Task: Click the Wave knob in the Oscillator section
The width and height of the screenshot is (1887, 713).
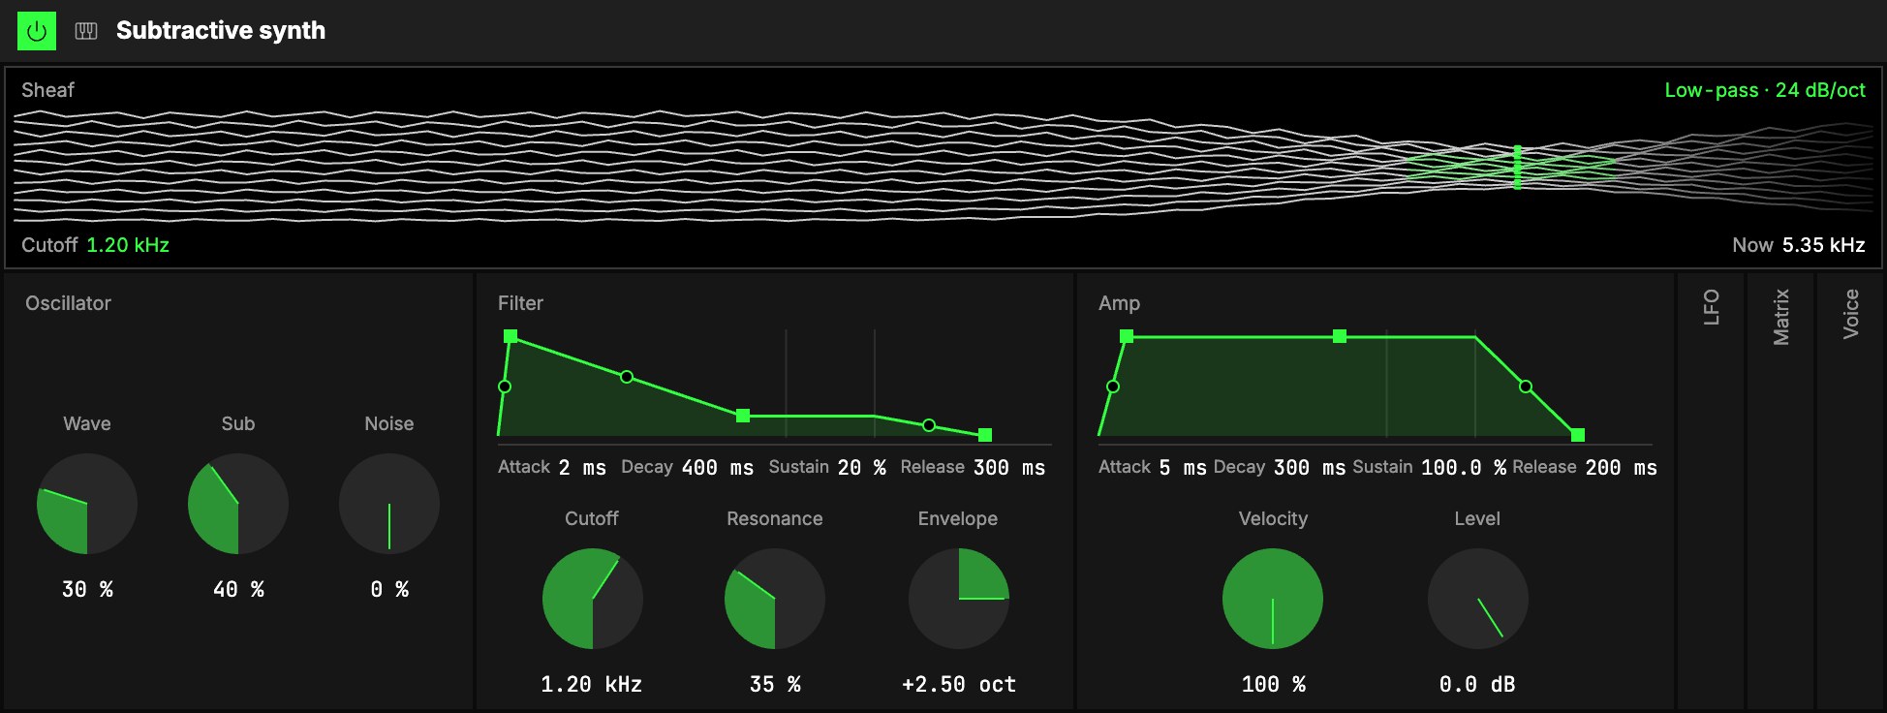Action: 87,504
